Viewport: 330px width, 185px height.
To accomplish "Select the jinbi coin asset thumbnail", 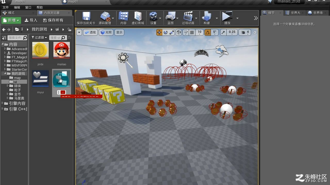I will [40, 50].
